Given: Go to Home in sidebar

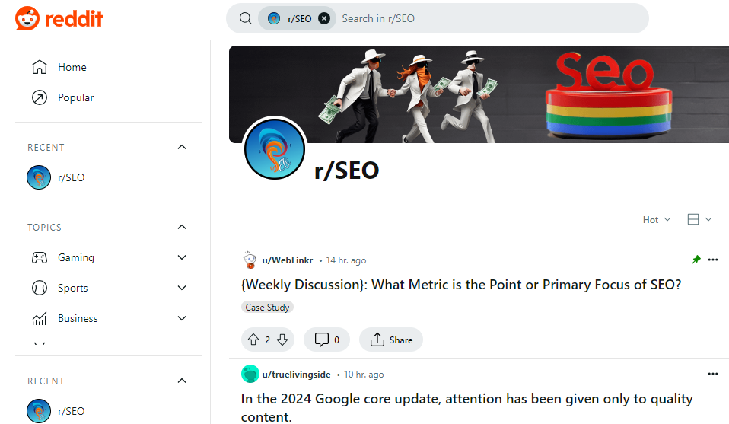Looking at the screenshot, I should point(72,67).
